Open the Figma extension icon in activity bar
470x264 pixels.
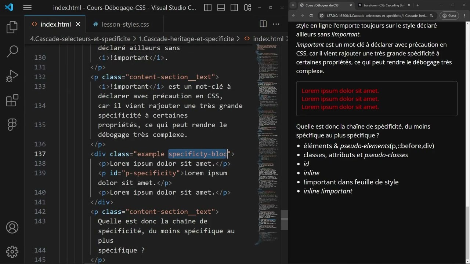12,124
